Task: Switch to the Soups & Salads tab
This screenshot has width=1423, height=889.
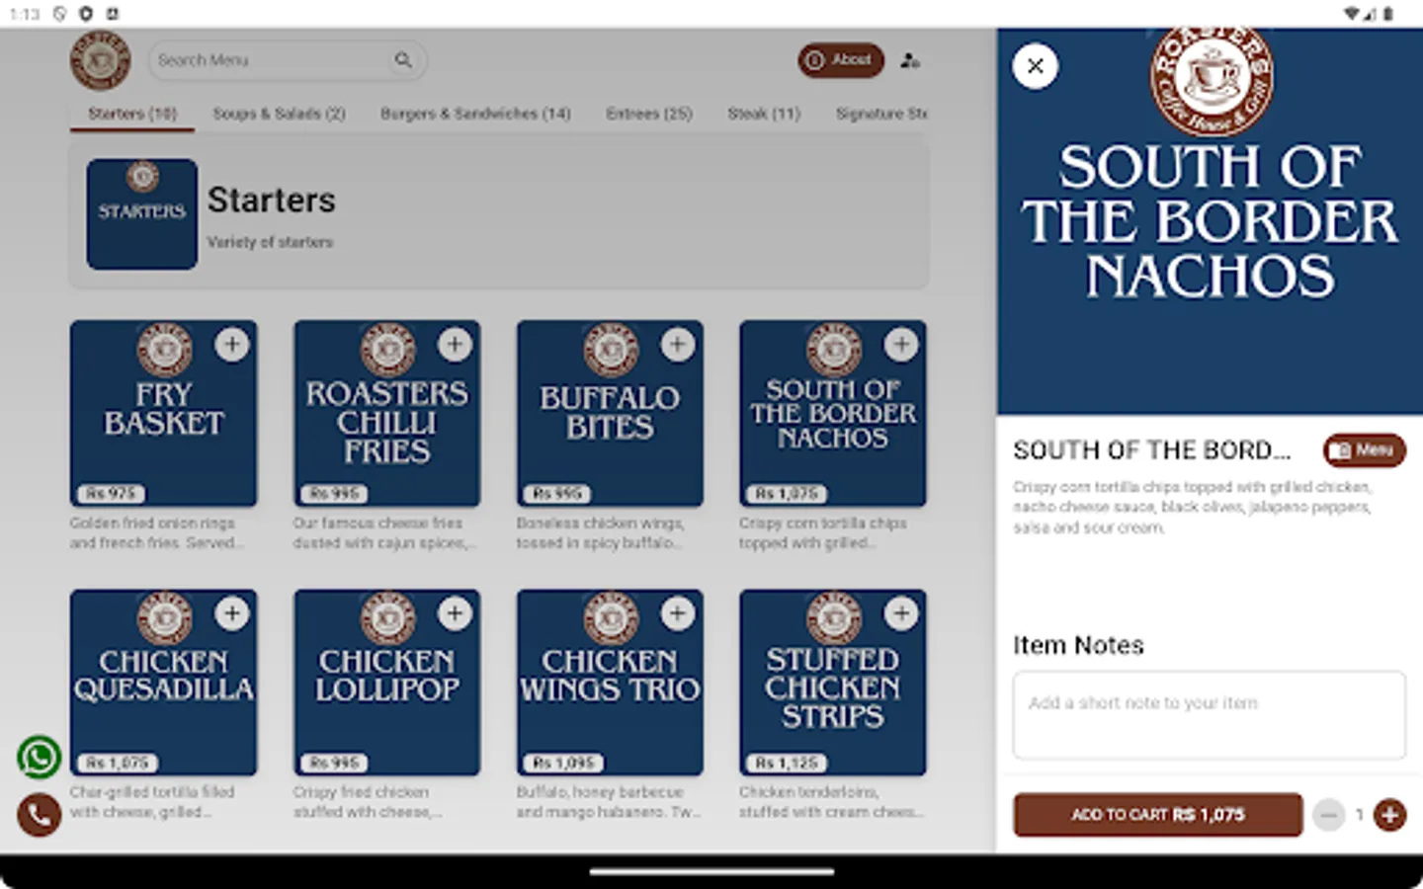Action: (x=279, y=114)
